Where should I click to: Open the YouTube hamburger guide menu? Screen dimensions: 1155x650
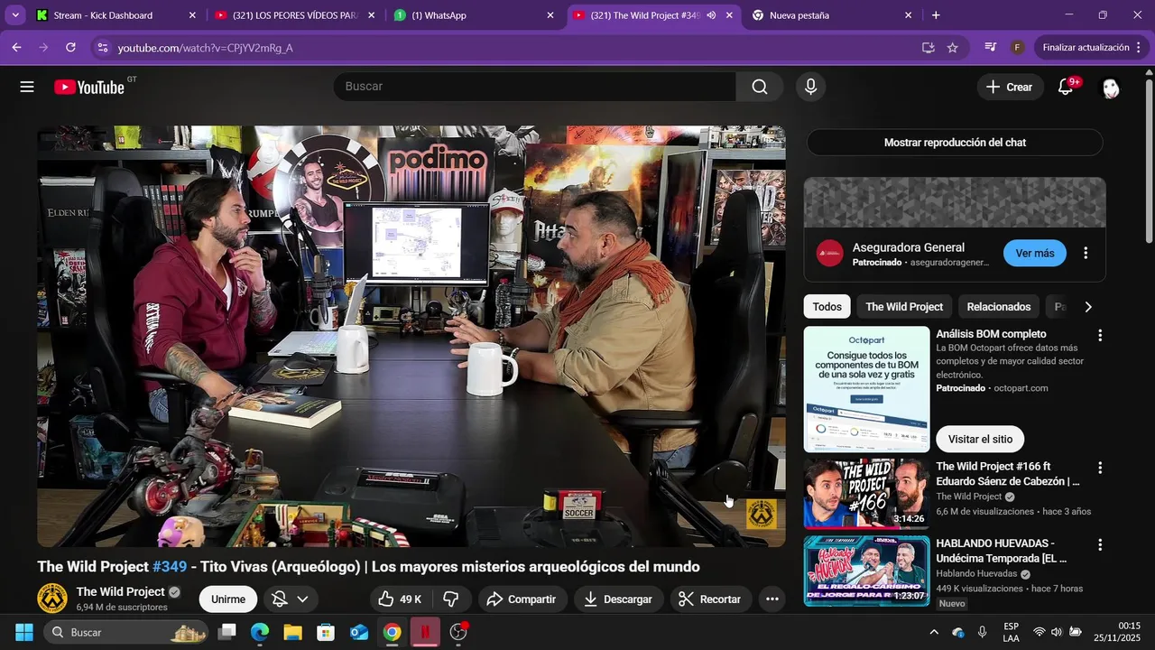27,87
